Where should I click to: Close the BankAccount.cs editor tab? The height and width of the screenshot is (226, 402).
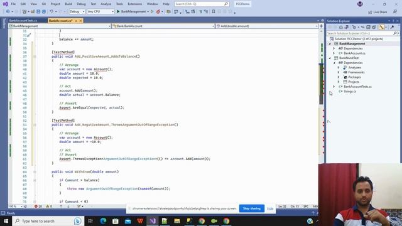click(80, 21)
